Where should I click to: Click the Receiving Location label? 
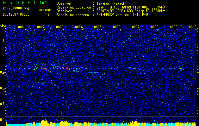pos(74,7)
